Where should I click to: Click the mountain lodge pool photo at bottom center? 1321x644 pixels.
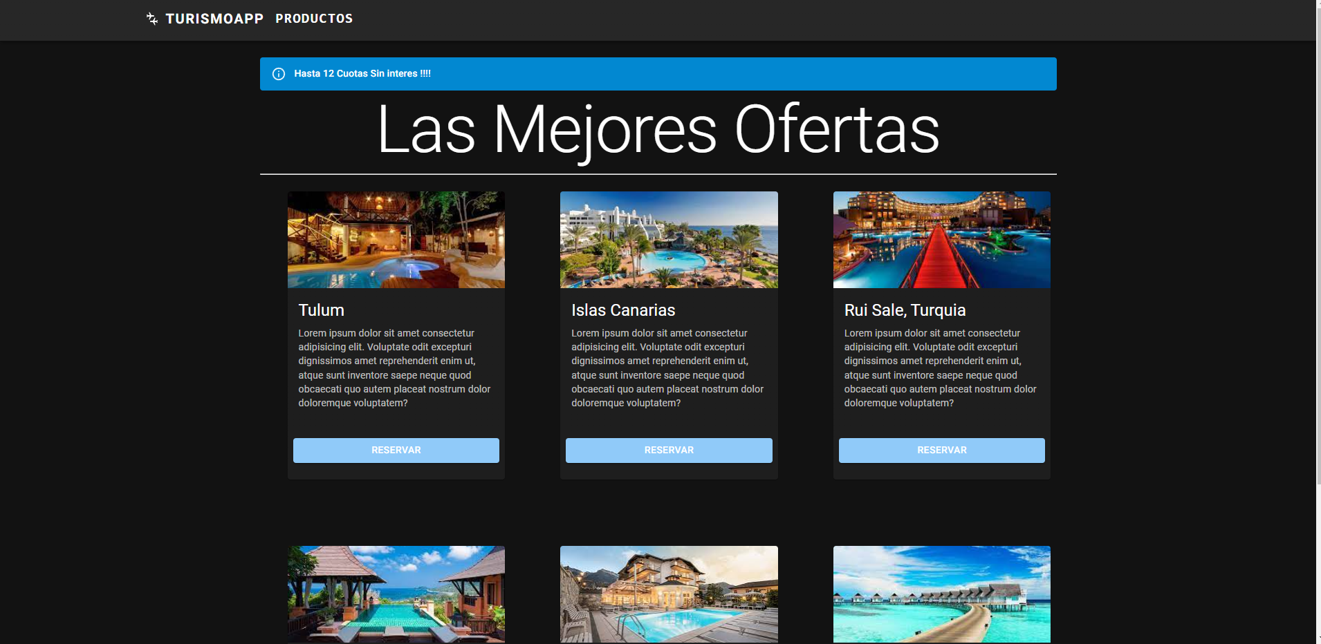click(x=668, y=594)
